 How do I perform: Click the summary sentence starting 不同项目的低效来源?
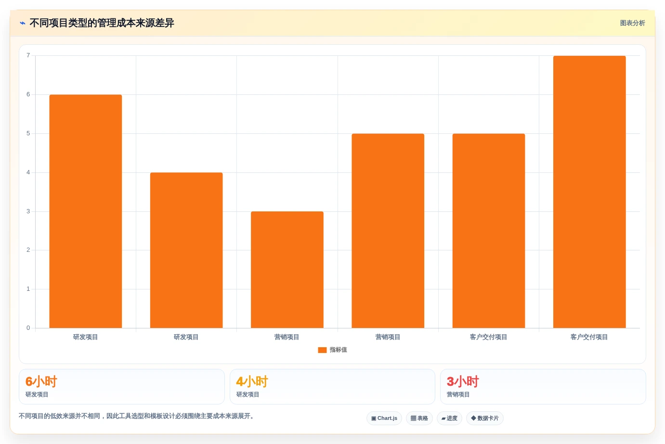136,416
